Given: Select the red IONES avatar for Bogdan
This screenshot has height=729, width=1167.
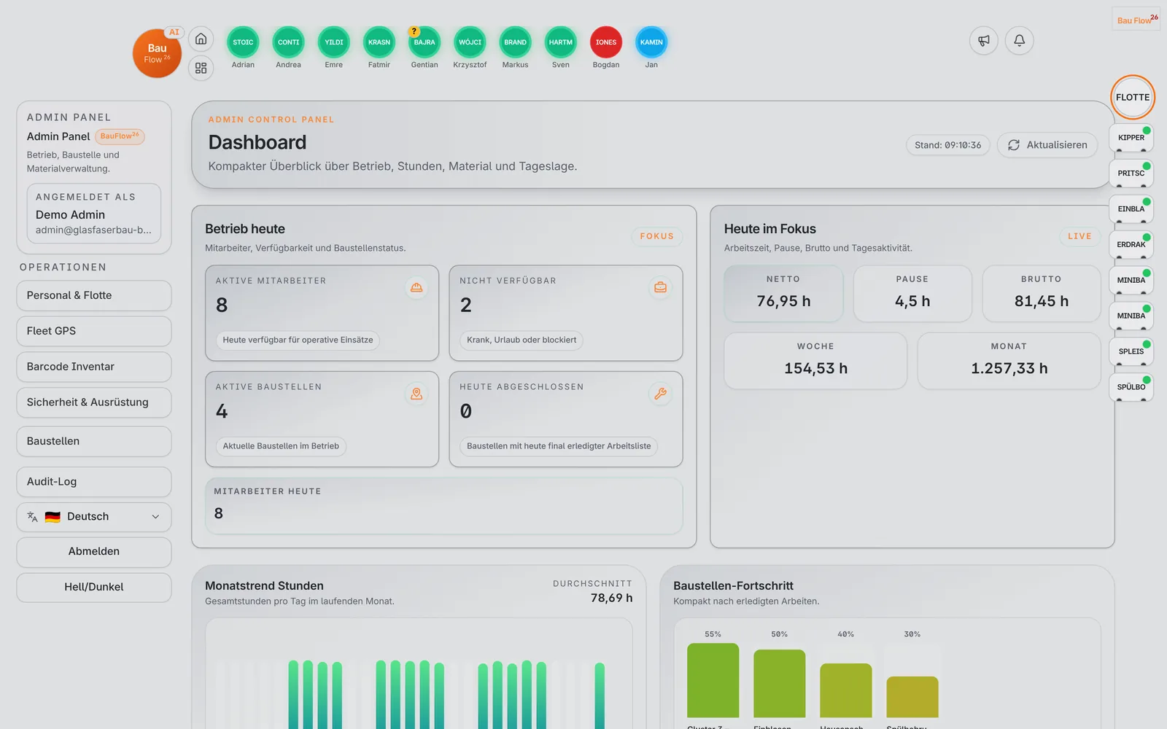Looking at the screenshot, I should point(606,42).
